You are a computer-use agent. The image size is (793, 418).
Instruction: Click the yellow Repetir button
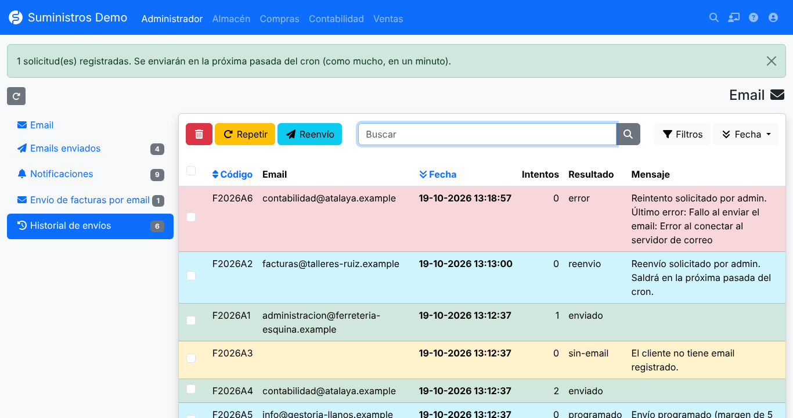[245, 134]
